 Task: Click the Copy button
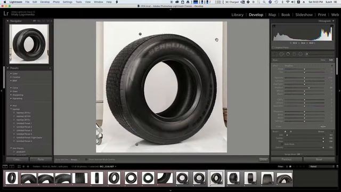[x=17, y=159]
